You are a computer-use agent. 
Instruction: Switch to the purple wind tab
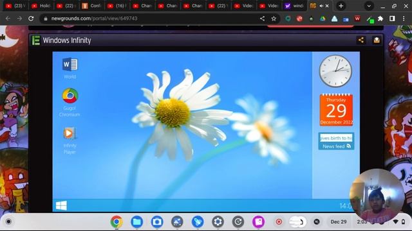click(294, 6)
